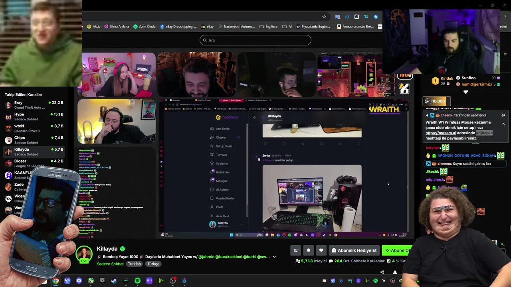Open Eray channel in followed list
Image resolution: width=511 pixels, height=287 pixels.
coord(34,105)
